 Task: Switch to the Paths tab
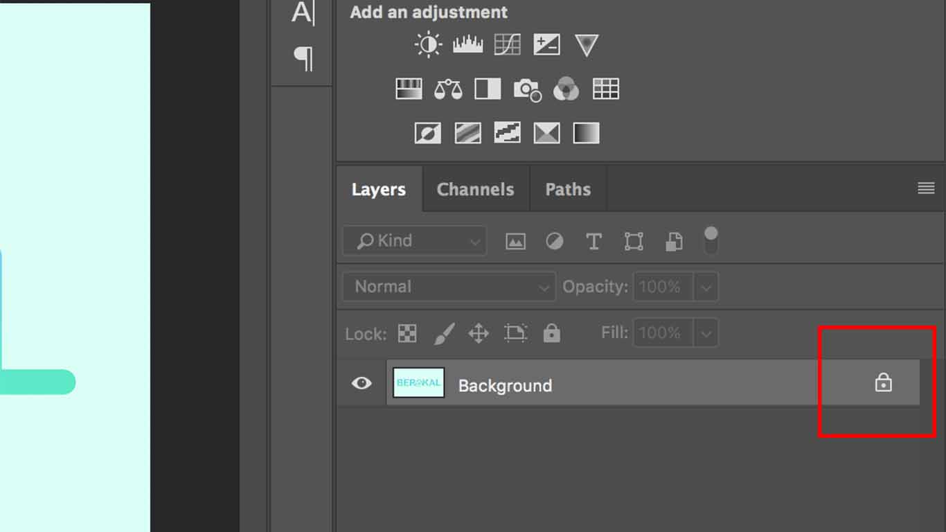[567, 188]
